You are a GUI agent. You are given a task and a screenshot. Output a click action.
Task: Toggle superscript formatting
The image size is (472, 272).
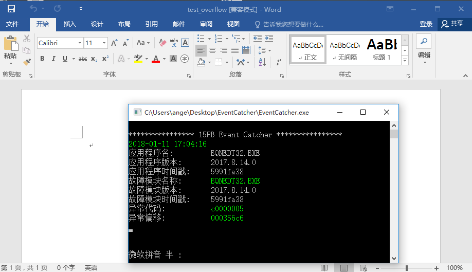(x=105, y=59)
